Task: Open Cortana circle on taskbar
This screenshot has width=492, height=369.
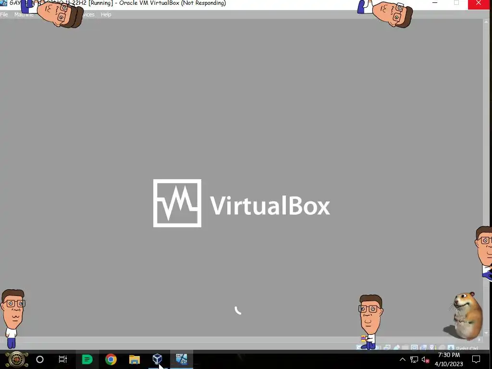Action: click(40, 359)
